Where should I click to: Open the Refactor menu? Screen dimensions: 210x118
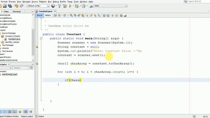pos(43,2)
